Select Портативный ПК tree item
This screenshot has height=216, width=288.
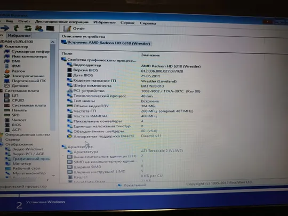tap(25, 81)
